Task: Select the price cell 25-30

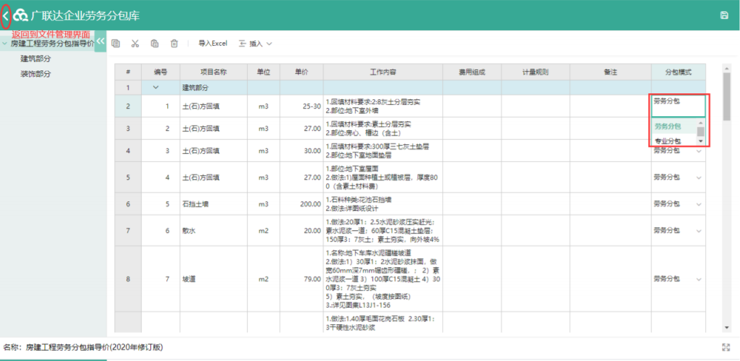Action: click(x=302, y=106)
